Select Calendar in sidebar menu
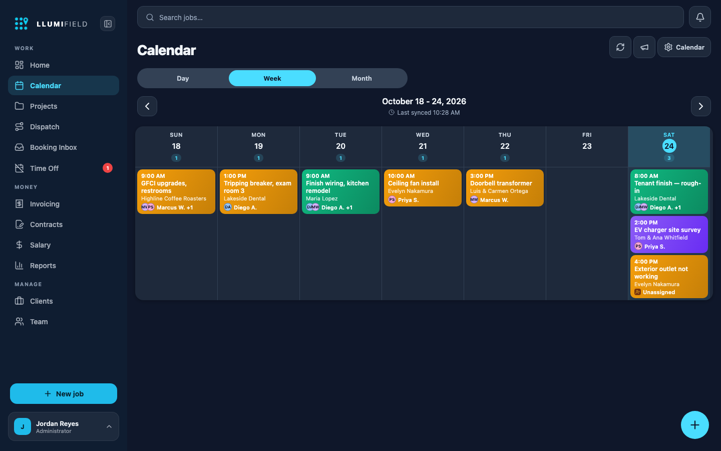The image size is (721, 451). (x=64, y=86)
